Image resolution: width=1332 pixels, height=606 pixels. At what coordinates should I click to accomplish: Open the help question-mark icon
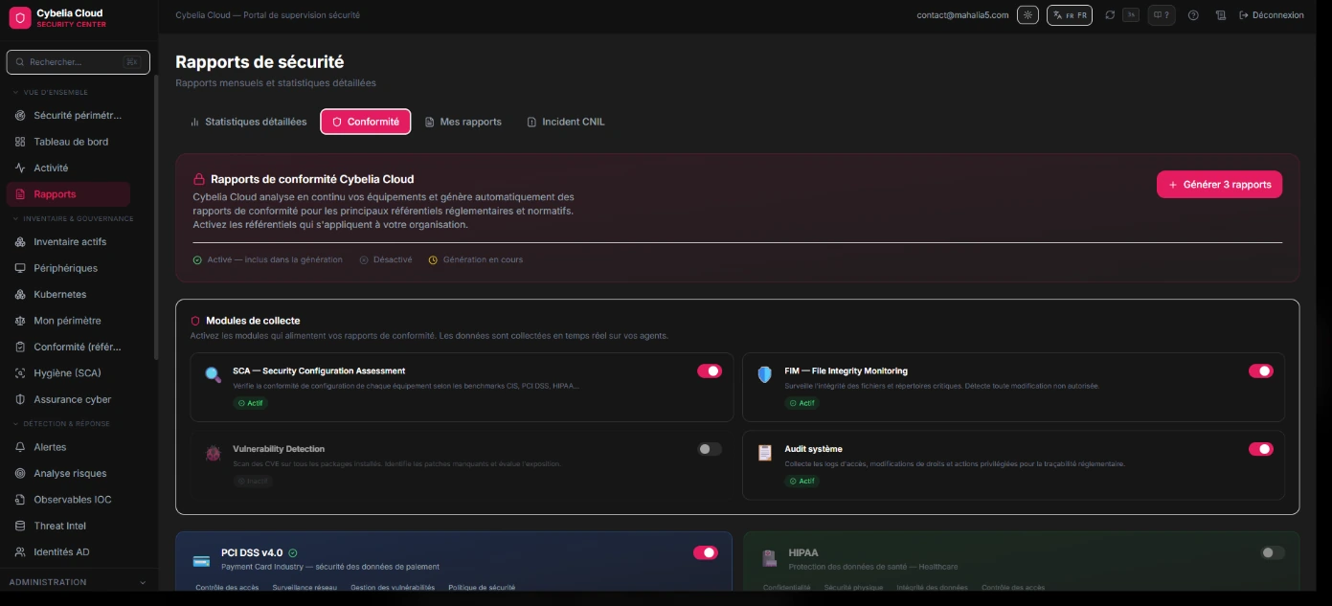1193,15
